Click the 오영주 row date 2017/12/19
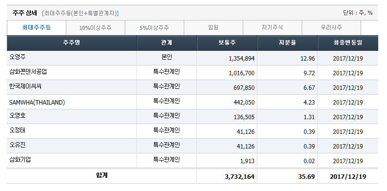387x191 pixels. (348, 59)
